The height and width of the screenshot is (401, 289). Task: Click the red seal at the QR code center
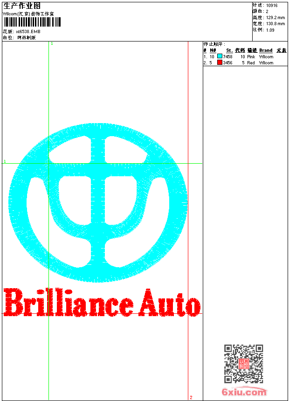(243, 364)
